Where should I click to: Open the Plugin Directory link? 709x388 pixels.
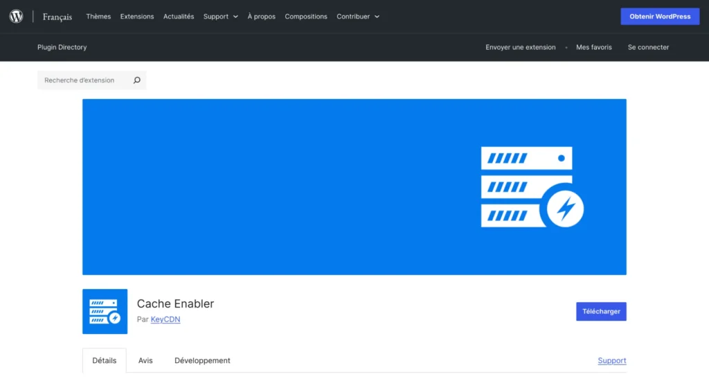pyautogui.click(x=62, y=47)
